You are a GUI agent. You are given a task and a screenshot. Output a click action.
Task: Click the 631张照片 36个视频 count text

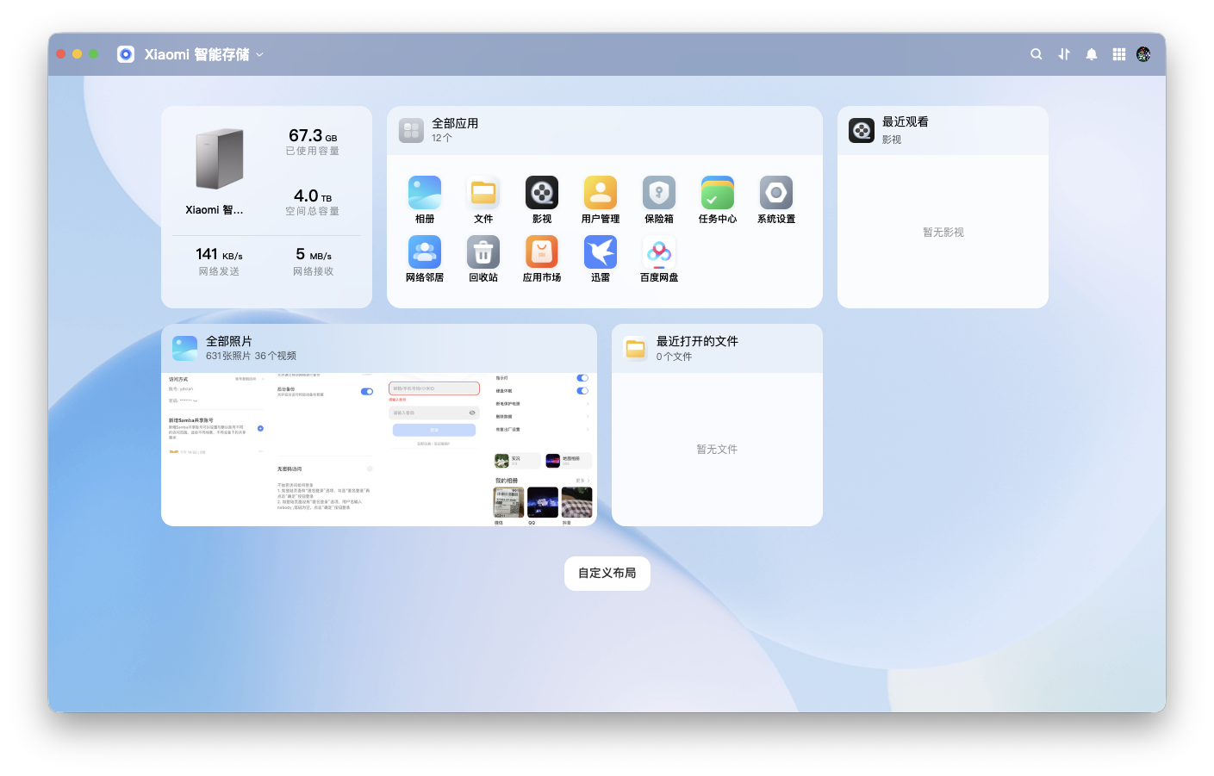click(x=251, y=356)
